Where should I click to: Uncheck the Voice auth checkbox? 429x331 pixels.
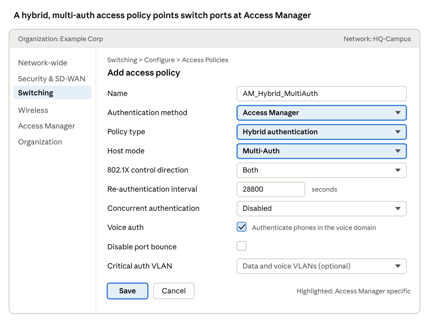242,227
